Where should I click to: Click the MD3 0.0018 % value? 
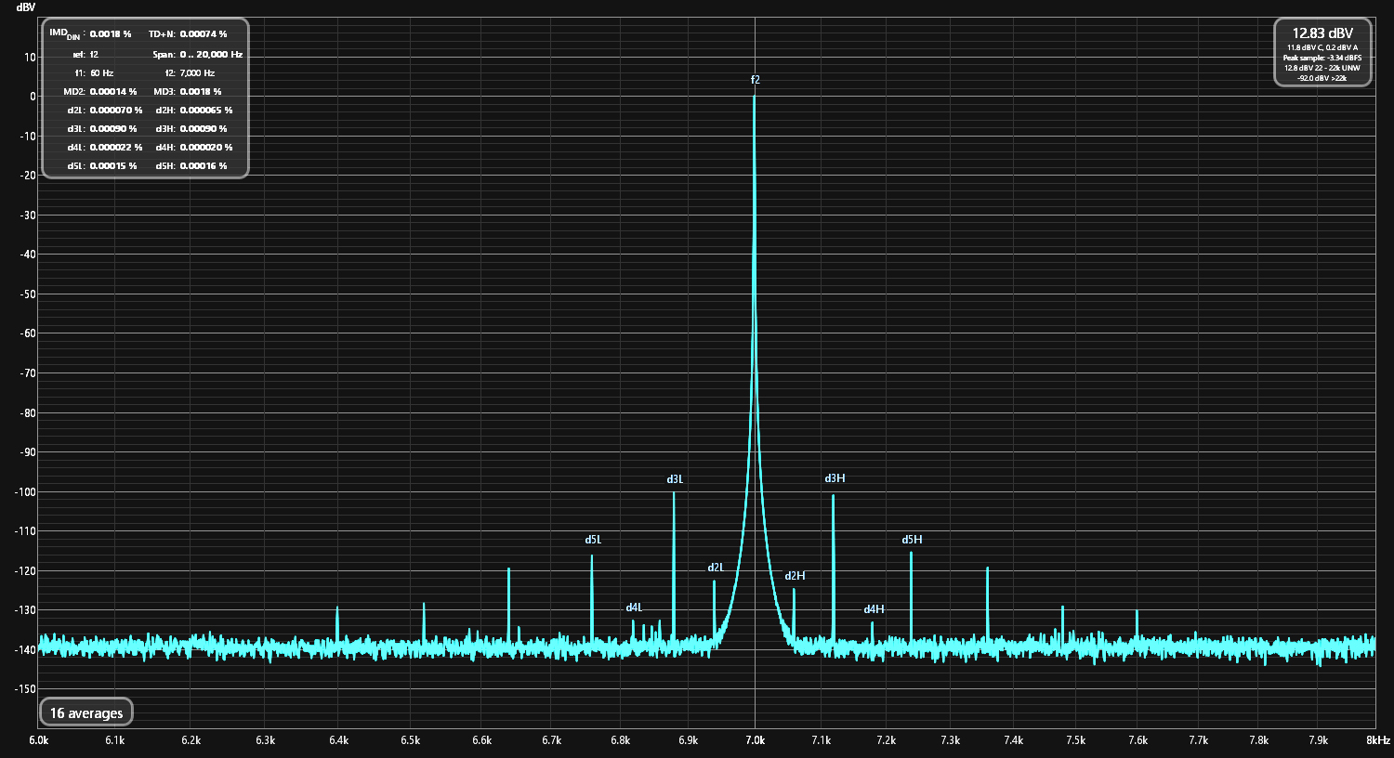pos(201,92)
